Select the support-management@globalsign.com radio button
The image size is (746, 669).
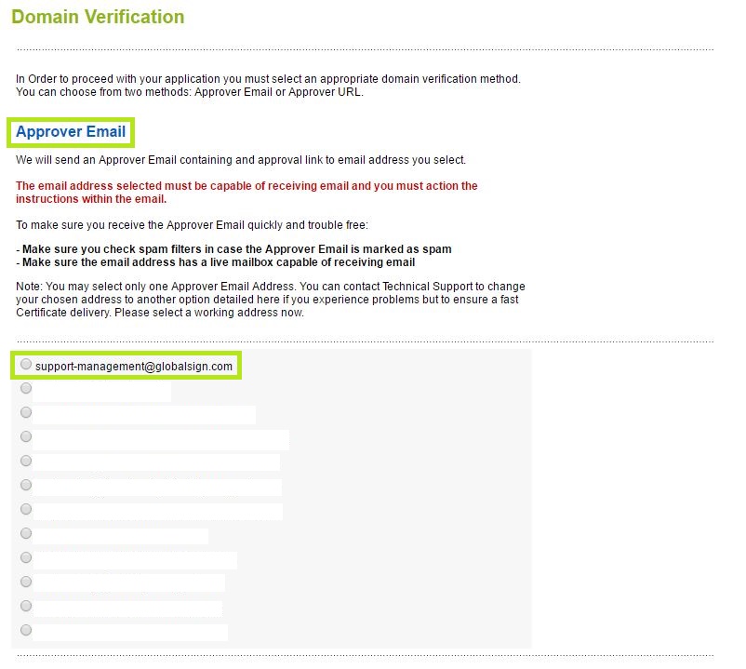(x=26, y=364)
